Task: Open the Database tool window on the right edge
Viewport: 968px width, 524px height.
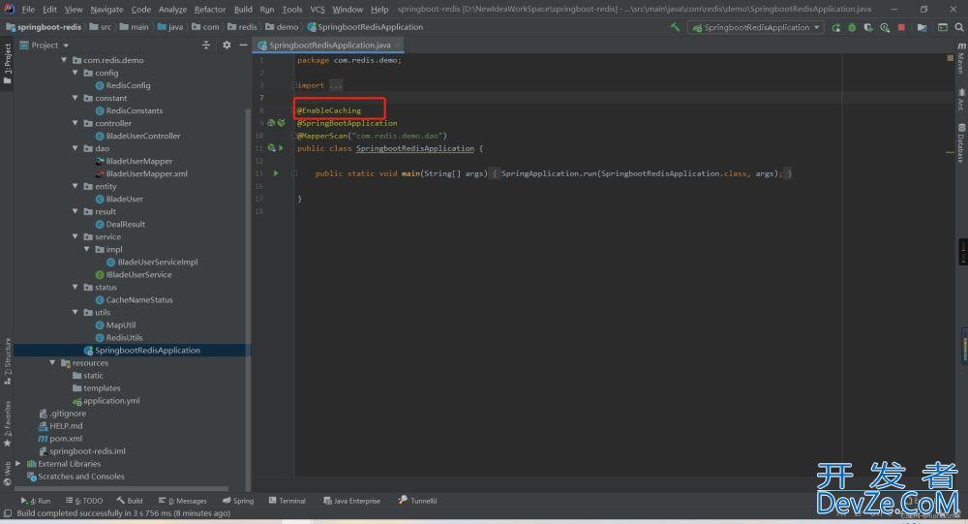Action: [961, 142]
